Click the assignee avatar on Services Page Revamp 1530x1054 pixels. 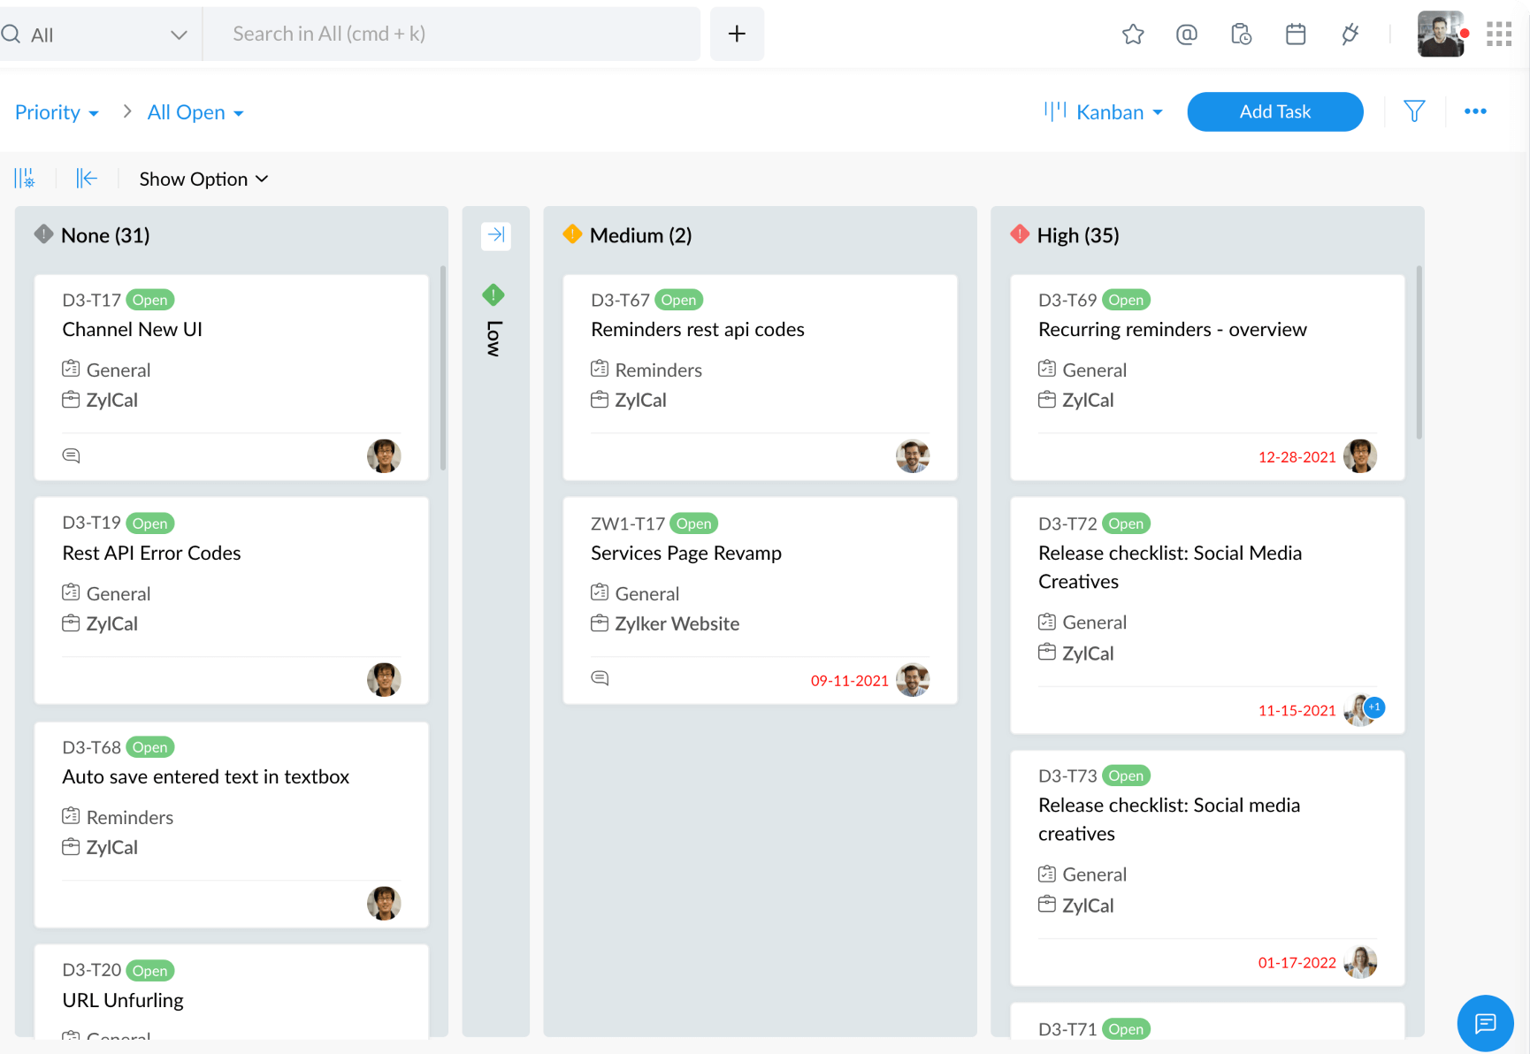pyautogui.click(x=913, y=679)
